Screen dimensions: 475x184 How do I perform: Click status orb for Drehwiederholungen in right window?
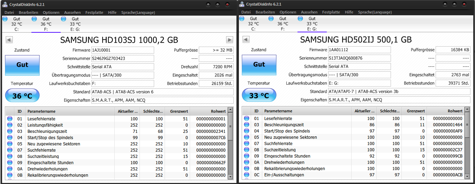coord(247,162)
